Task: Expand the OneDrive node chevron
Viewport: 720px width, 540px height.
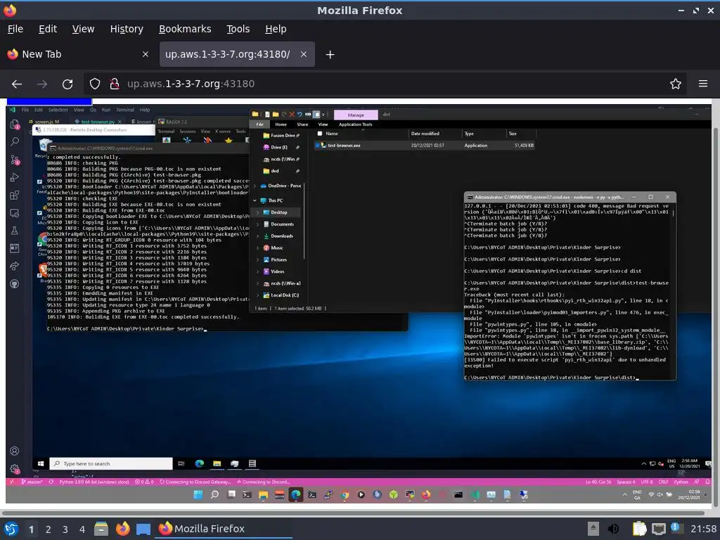Action: click(x=255, y=186)
